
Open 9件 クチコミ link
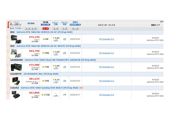[x=65, y=39]
